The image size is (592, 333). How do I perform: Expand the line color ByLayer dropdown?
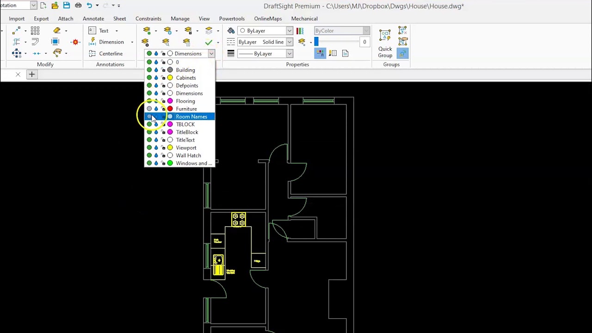point(289,31)
